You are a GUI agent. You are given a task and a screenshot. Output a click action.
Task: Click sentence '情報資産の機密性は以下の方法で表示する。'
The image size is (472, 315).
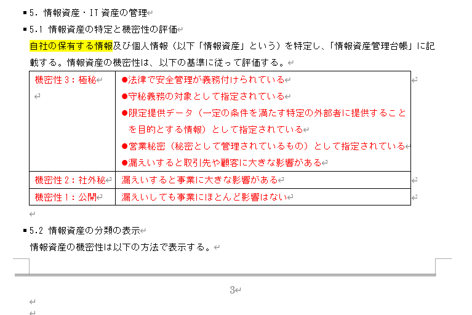[x=120, y=247]
